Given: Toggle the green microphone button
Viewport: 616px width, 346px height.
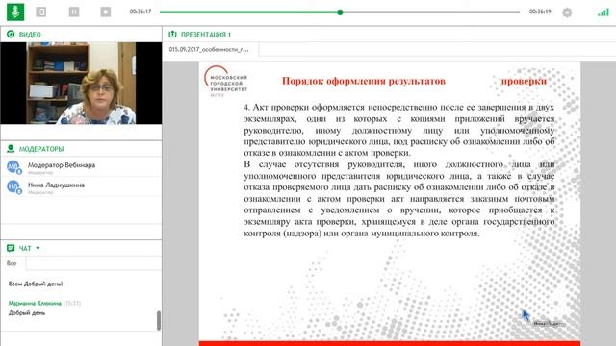Looking at the screenshot, I should pyautogui.click(x=15, y=12).
